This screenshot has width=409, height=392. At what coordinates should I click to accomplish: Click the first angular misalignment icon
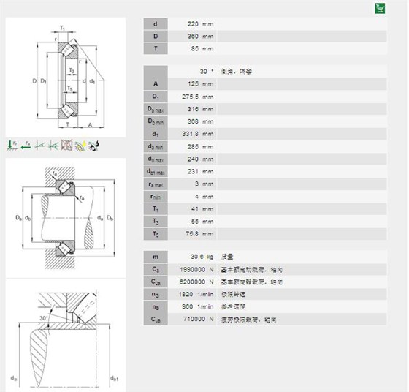(x=39, y=146)
